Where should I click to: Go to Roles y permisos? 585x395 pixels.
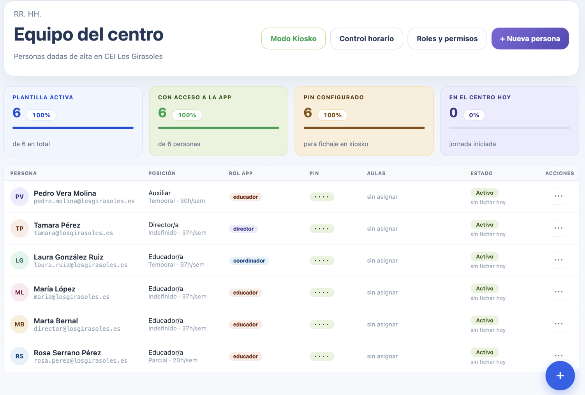point(447,39)
